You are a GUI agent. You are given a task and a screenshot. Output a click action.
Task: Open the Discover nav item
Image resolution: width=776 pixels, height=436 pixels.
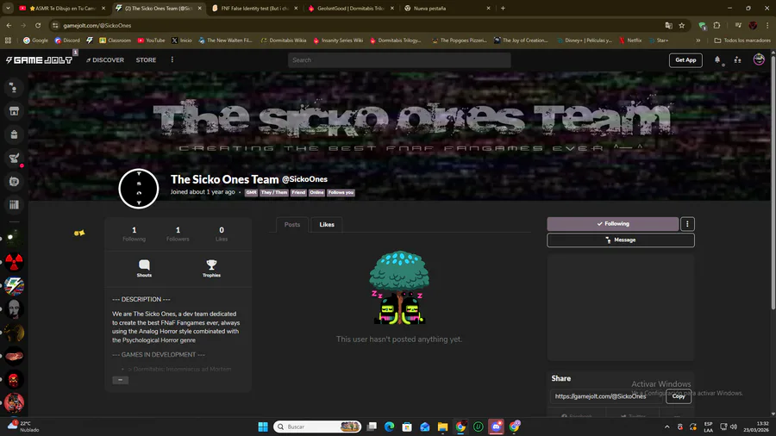click(x=105, y=59)
